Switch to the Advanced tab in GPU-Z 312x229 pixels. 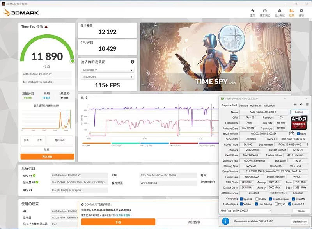[x=256, y=105]
